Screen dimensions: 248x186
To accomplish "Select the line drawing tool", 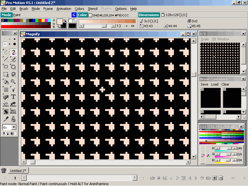I will 6,59.
